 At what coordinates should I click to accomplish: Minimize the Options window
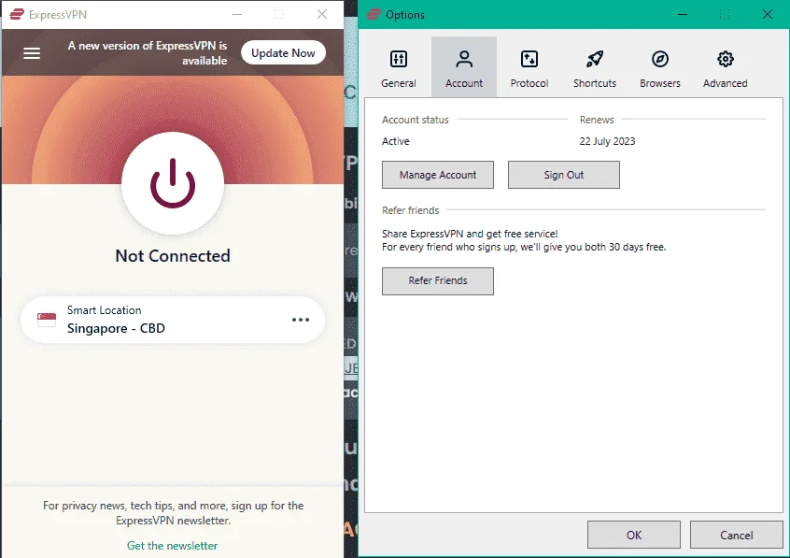pyautogui.click(x=683, y=14)
